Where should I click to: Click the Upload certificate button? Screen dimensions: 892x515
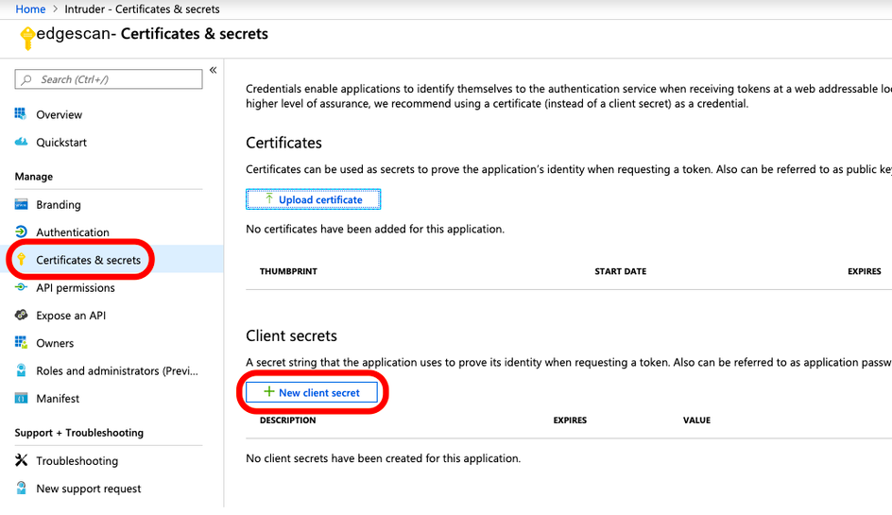click(314, 199)
